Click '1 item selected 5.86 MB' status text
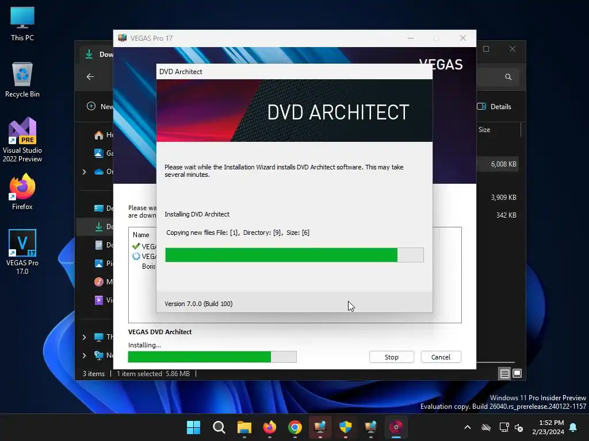Viewport: 589px width, 441px height. (153, 373)
